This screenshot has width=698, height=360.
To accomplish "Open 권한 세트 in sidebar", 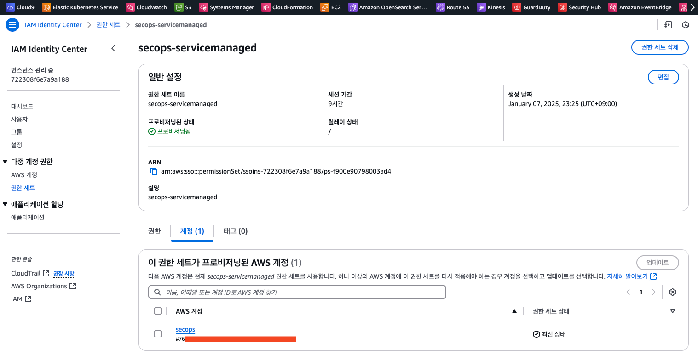I will point(23,188).
